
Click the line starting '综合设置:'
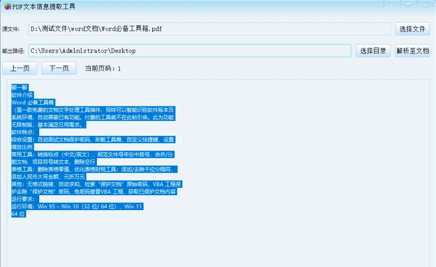tap(93, 139)
